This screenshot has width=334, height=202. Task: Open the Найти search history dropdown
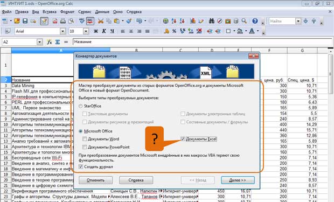pyautogui.click(x=298, y=21)
